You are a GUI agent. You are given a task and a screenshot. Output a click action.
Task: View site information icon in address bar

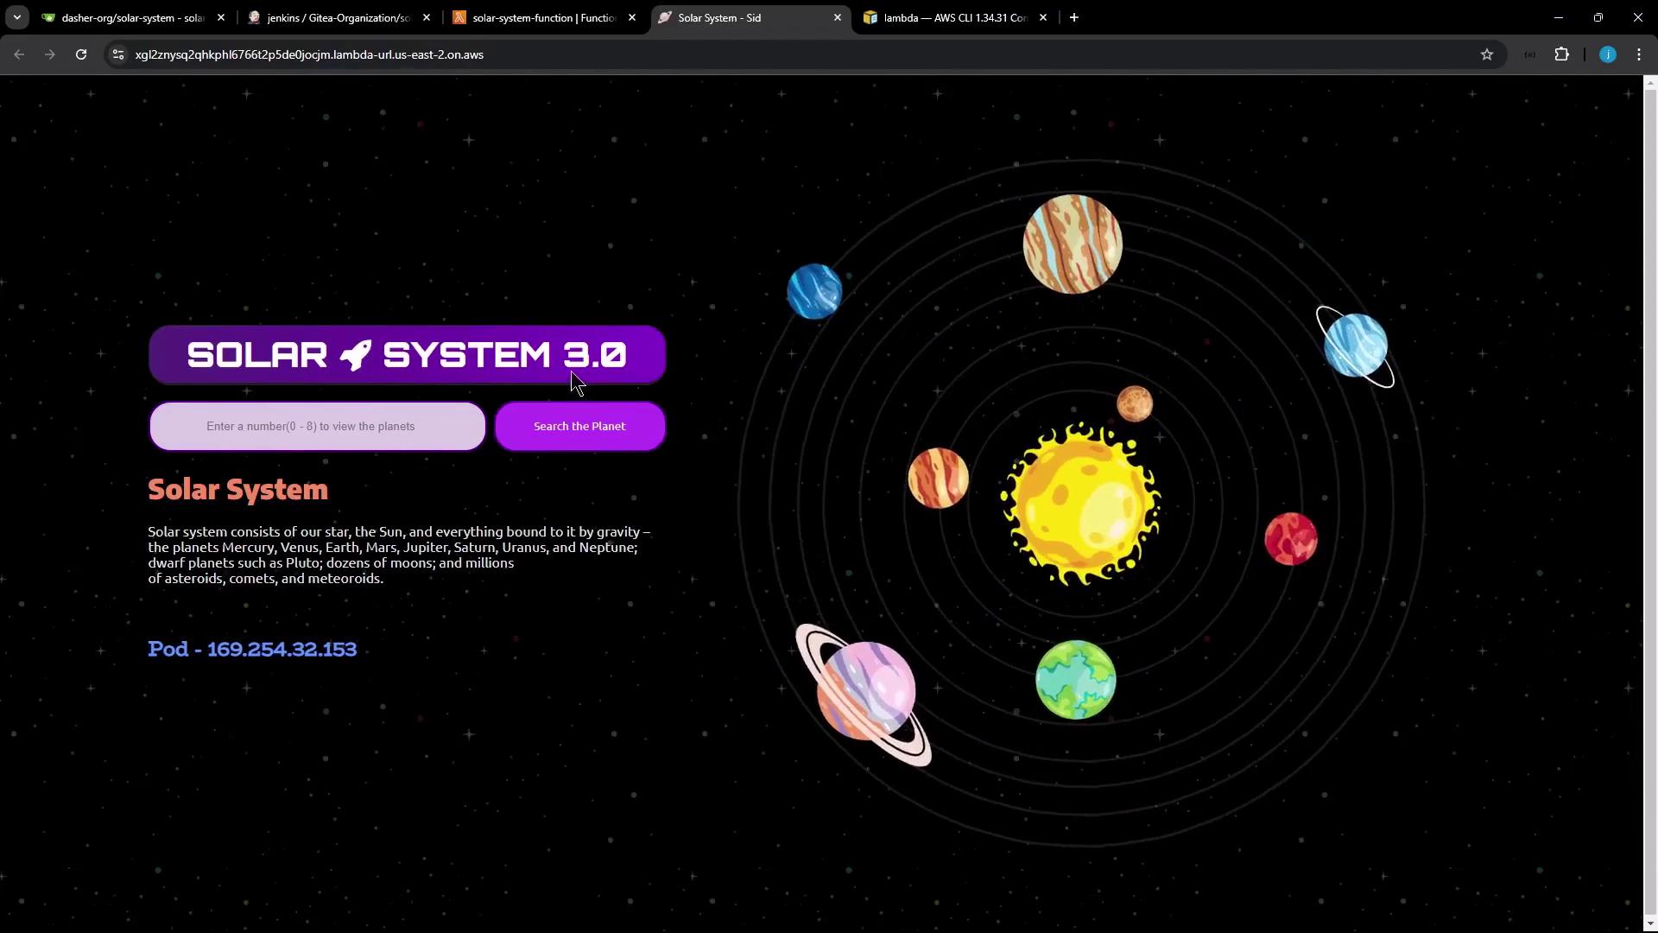[118, 54]
